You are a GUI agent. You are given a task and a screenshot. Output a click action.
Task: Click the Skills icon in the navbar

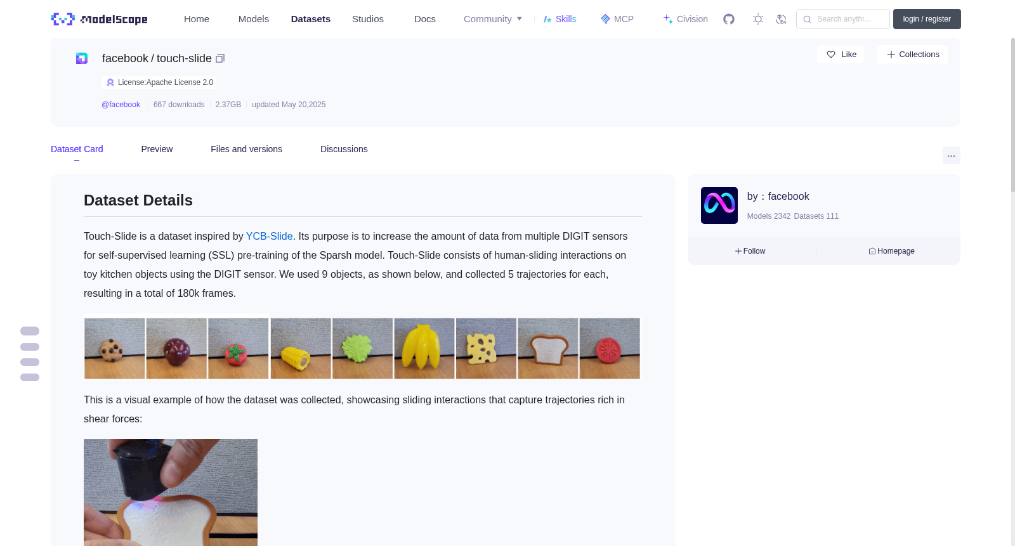(x=547, y=19)
